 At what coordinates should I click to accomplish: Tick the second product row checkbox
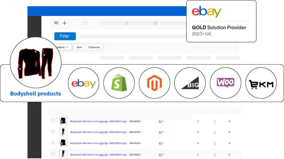pos(53,132)
